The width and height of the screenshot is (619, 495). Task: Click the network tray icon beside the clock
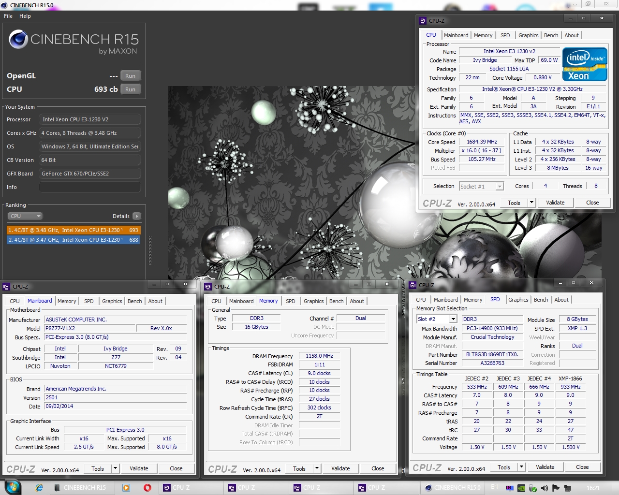point(567,488)
